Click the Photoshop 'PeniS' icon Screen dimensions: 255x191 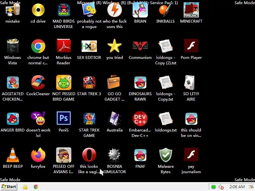pyautogui.click(x=63, y=118)
